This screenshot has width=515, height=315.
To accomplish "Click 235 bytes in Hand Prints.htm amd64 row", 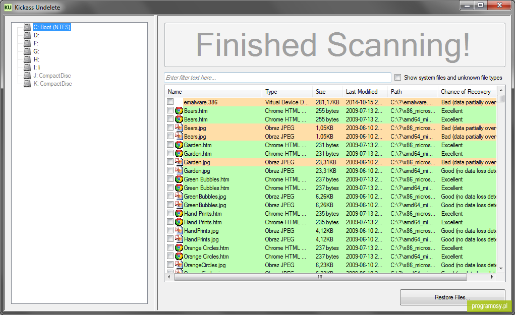I will [x=327, y=222].
